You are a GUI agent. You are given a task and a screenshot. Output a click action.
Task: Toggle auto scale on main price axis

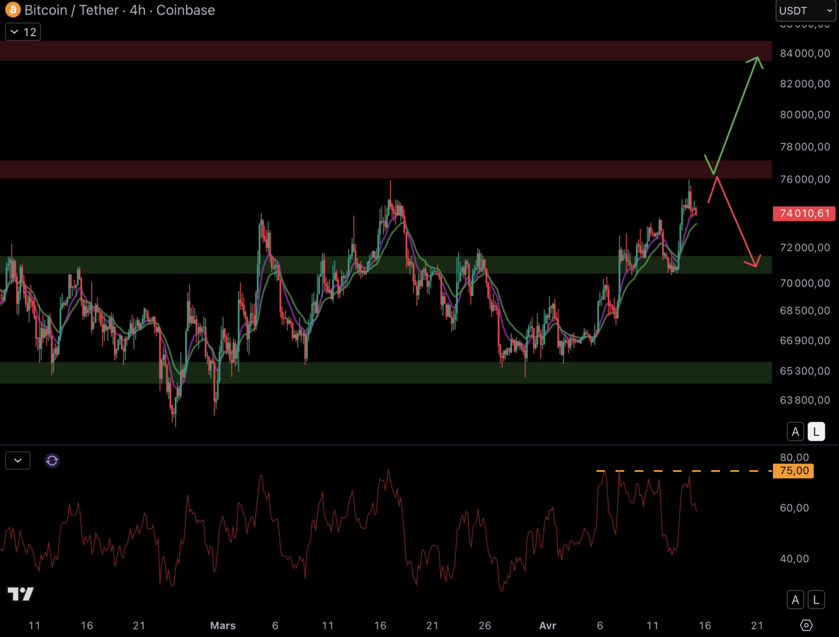795,432
